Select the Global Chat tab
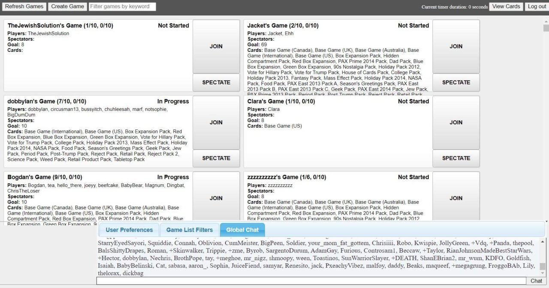The width and height of the screenshot is (549, 288). pos(242,230)
